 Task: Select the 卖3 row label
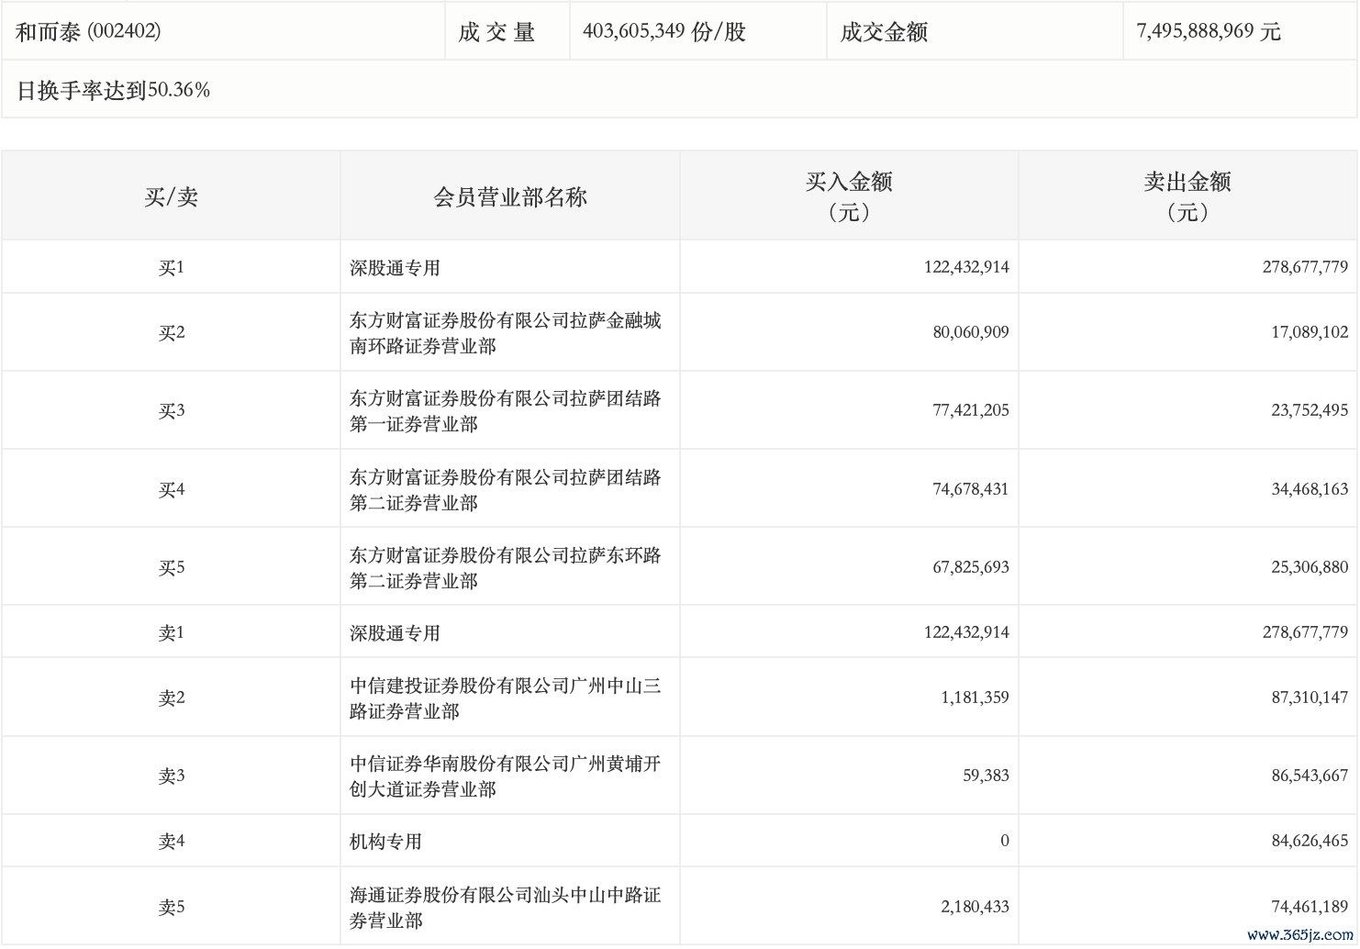click(171, 776)
